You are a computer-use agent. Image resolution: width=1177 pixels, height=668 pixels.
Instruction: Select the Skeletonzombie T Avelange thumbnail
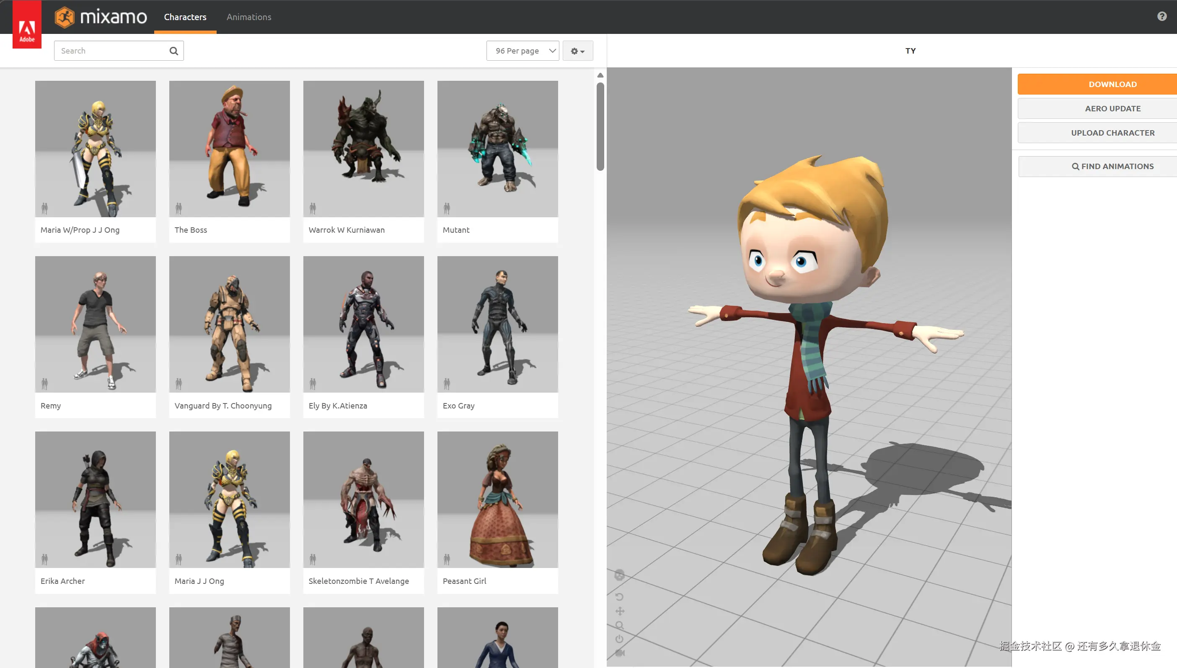click(364, 500)
